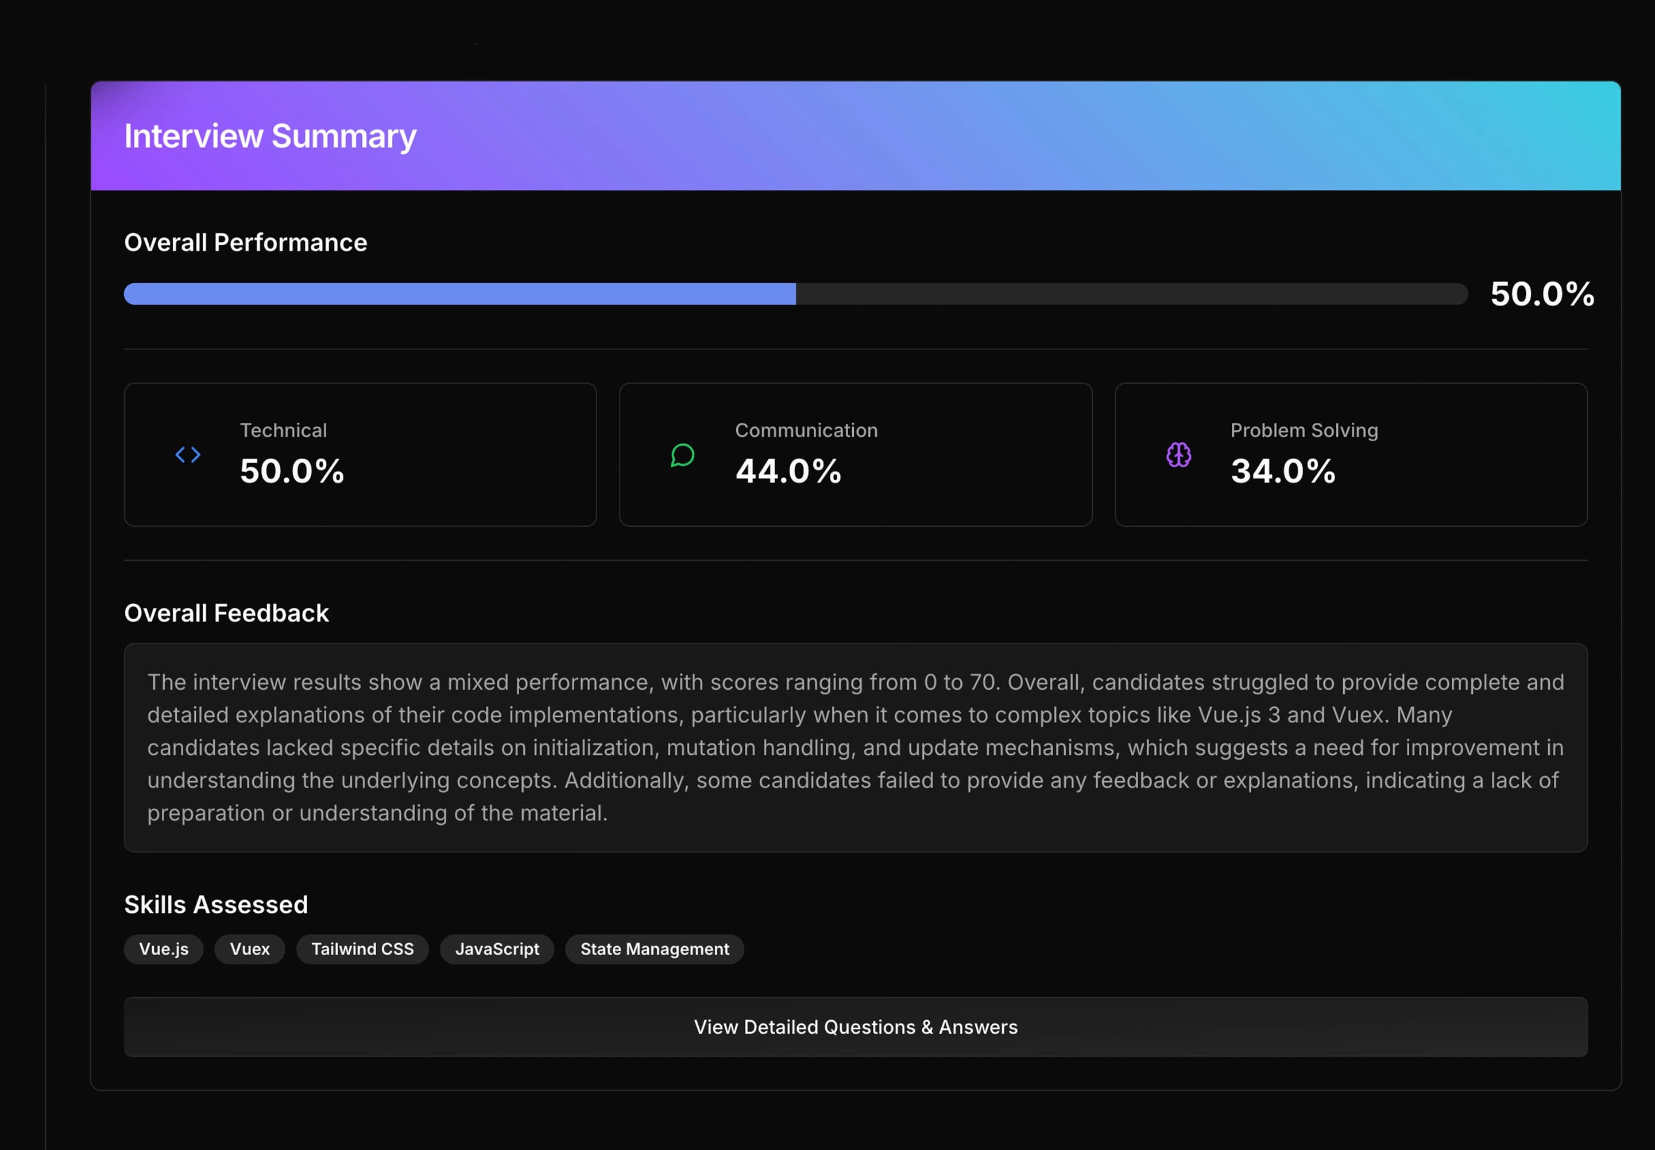
Task: Click the Technical 50.0% score
Action: (x=292, y=471)
